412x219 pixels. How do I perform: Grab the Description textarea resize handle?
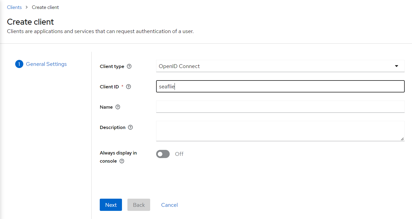[402, 139]
